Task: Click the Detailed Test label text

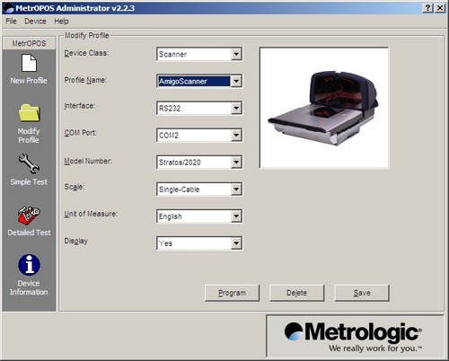Action: [29, 233]
